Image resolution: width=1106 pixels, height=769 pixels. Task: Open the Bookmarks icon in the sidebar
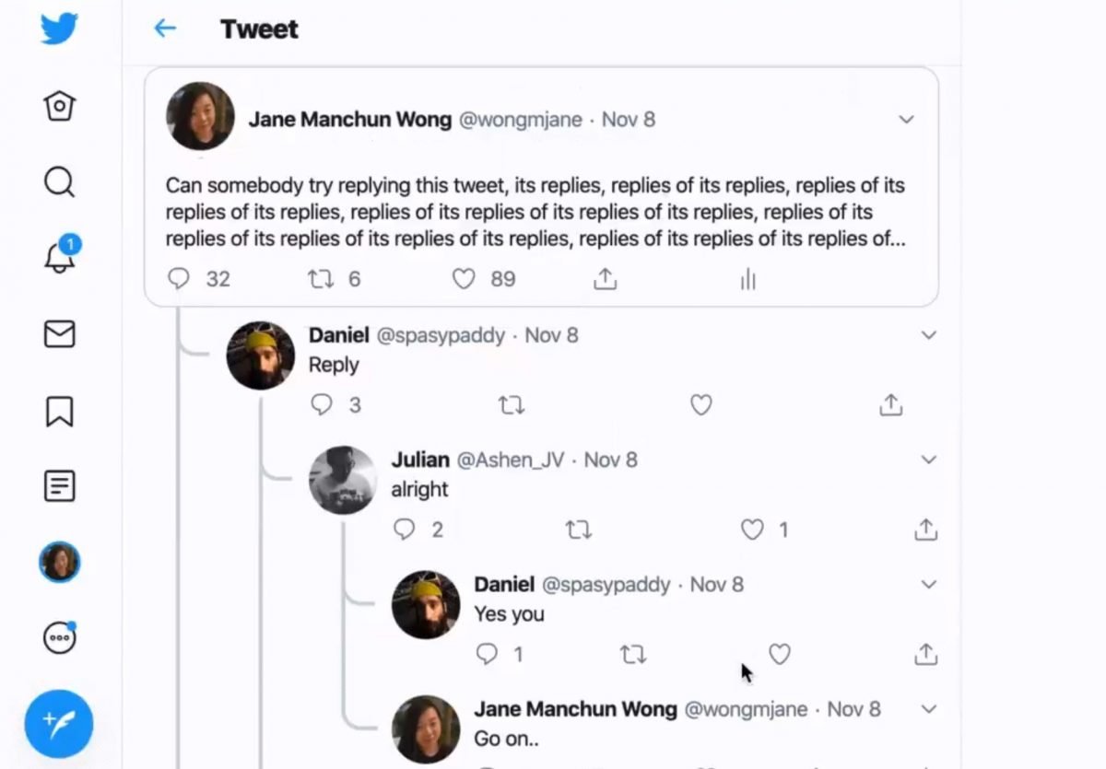tap(59, 411)
